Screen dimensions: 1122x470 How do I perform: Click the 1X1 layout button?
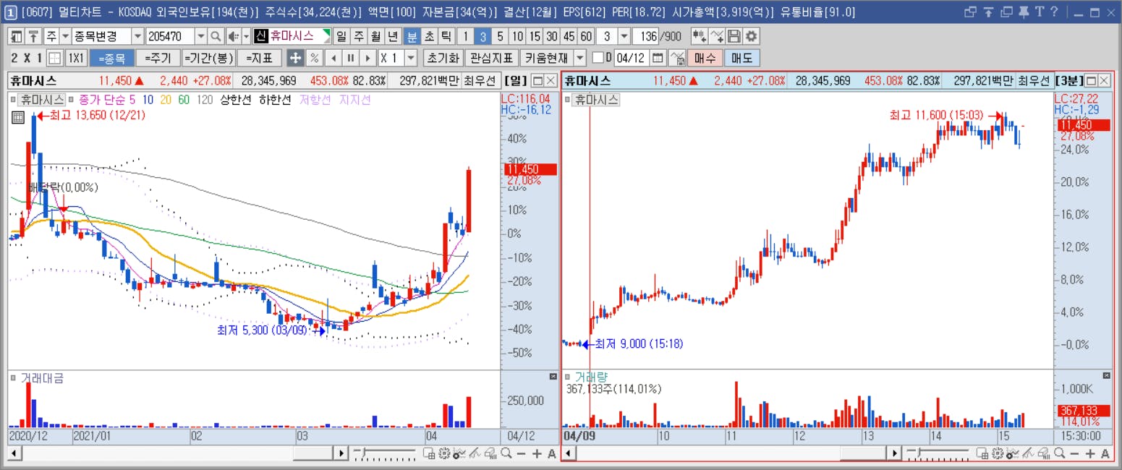pyautogui.click(x=76, y=58)
